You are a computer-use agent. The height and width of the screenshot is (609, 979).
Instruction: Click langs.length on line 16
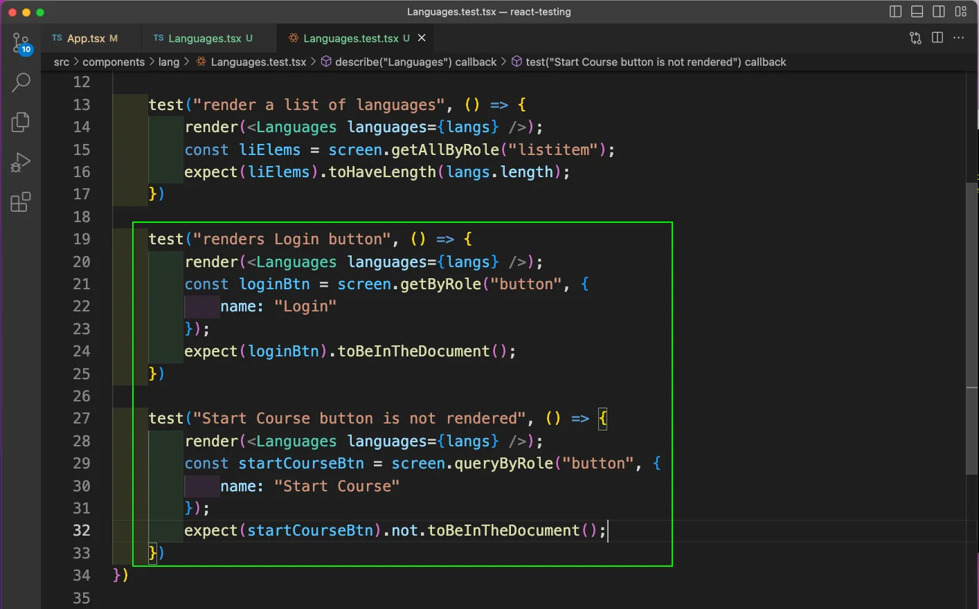point(499,172)
